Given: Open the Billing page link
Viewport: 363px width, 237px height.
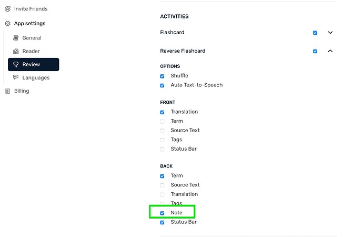Looking at the screenshot, I should coord(22,91).
